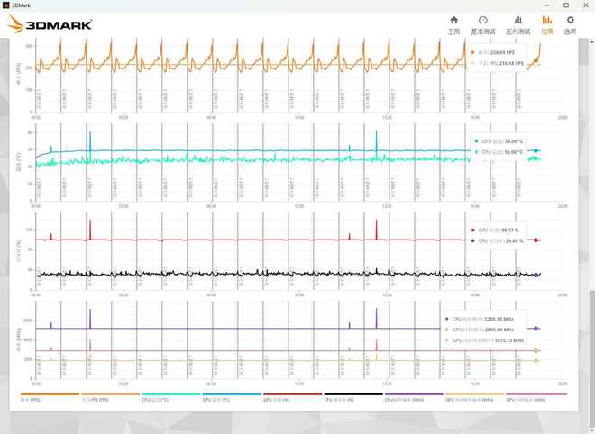Open Options (选项) gear icon
Screen dimensions: 595x434
pos(570,24)
